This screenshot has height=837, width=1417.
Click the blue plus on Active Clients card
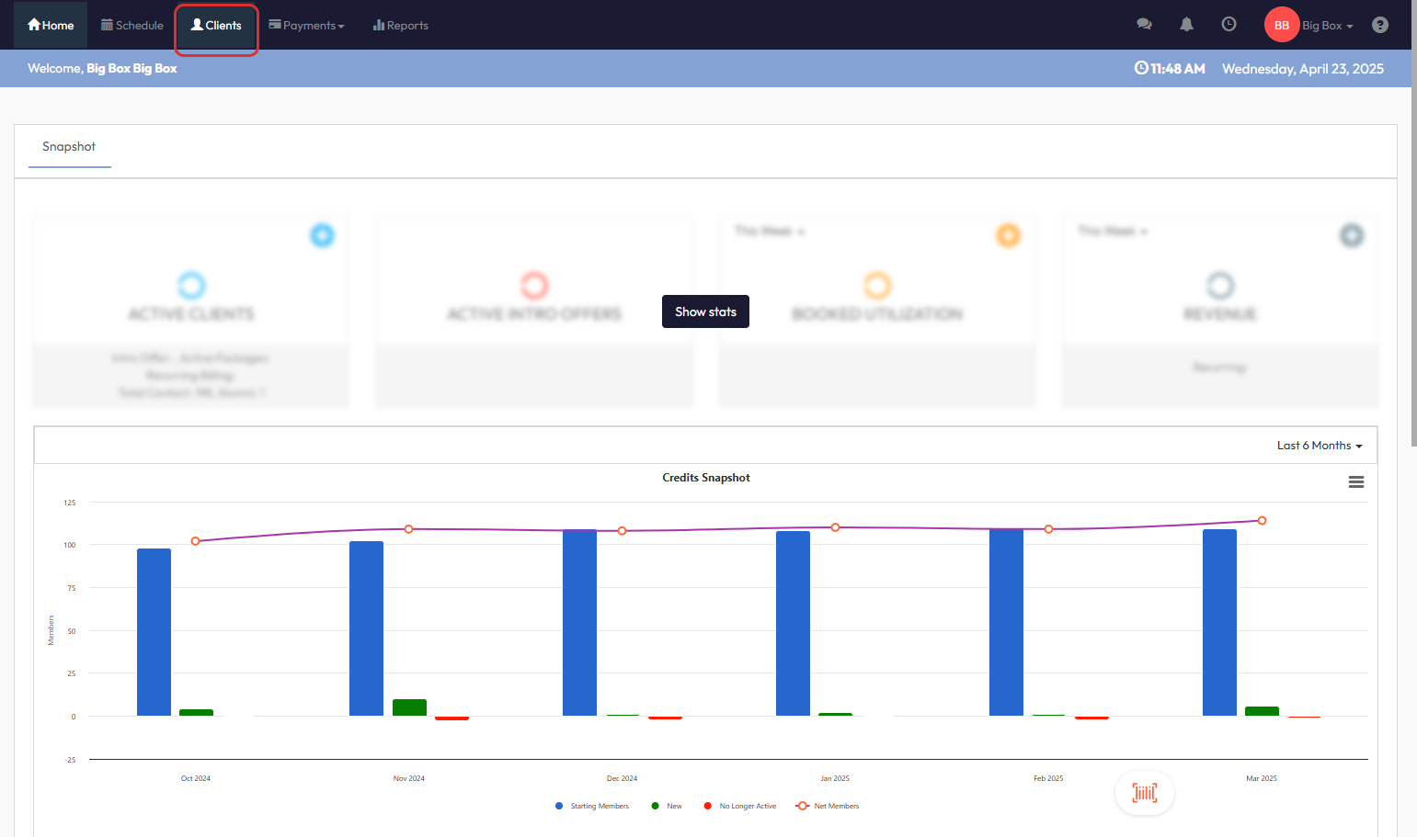pyautogui.click(x=322, y=235)
